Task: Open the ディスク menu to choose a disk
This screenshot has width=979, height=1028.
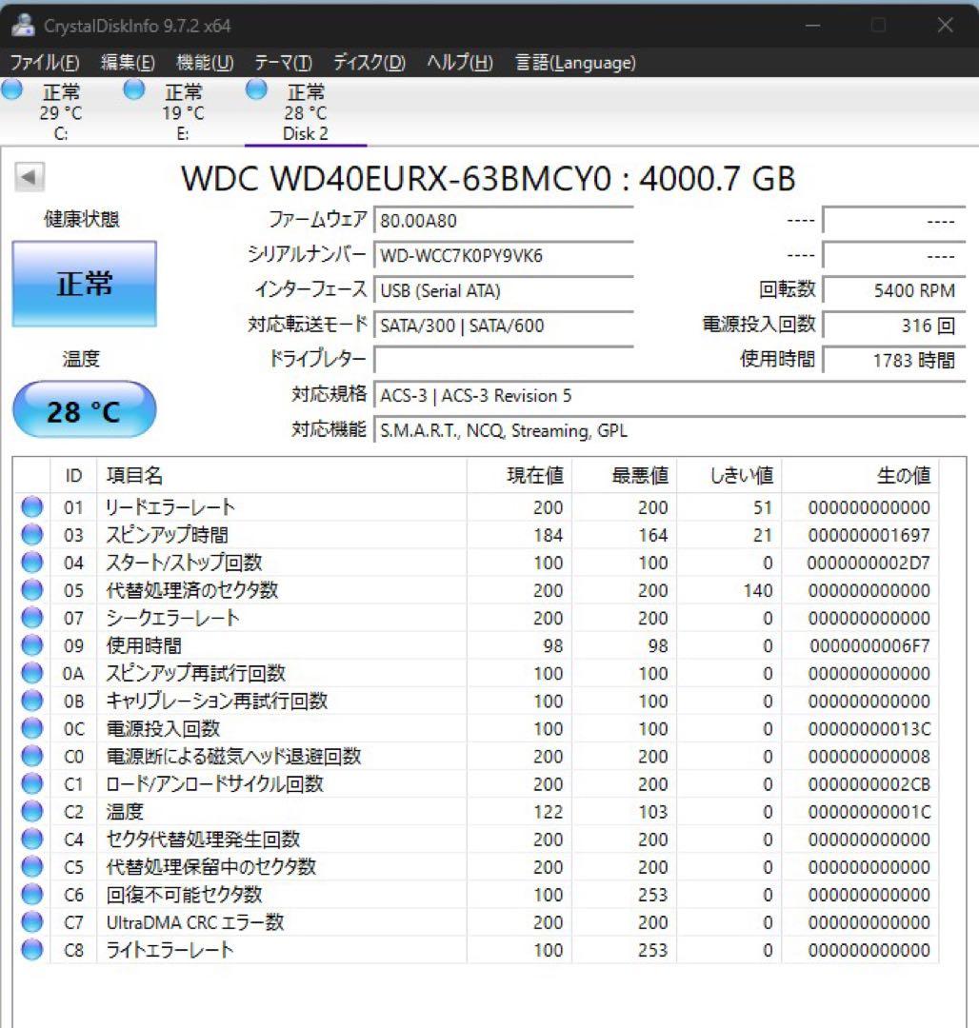Action: [x=371, y=63]
